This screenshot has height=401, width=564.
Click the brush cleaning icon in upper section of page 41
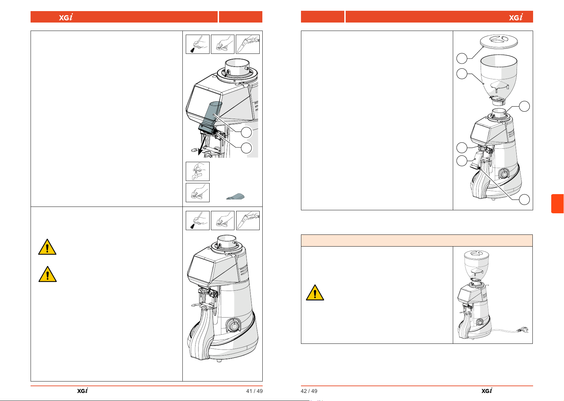coord(198,44)
